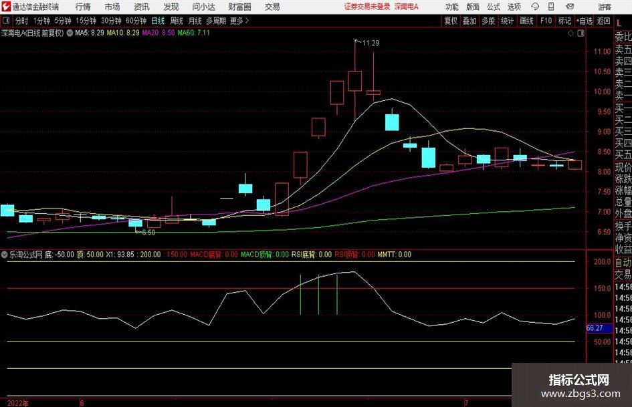The image size is (632, 407).
Task: Click MA60: 7.11 indicator label
Action: click(x=194, y=33)
